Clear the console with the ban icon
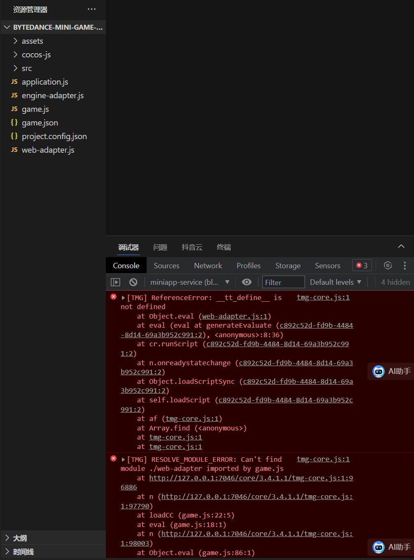The image size is (414, 560). tap(133, 282)
